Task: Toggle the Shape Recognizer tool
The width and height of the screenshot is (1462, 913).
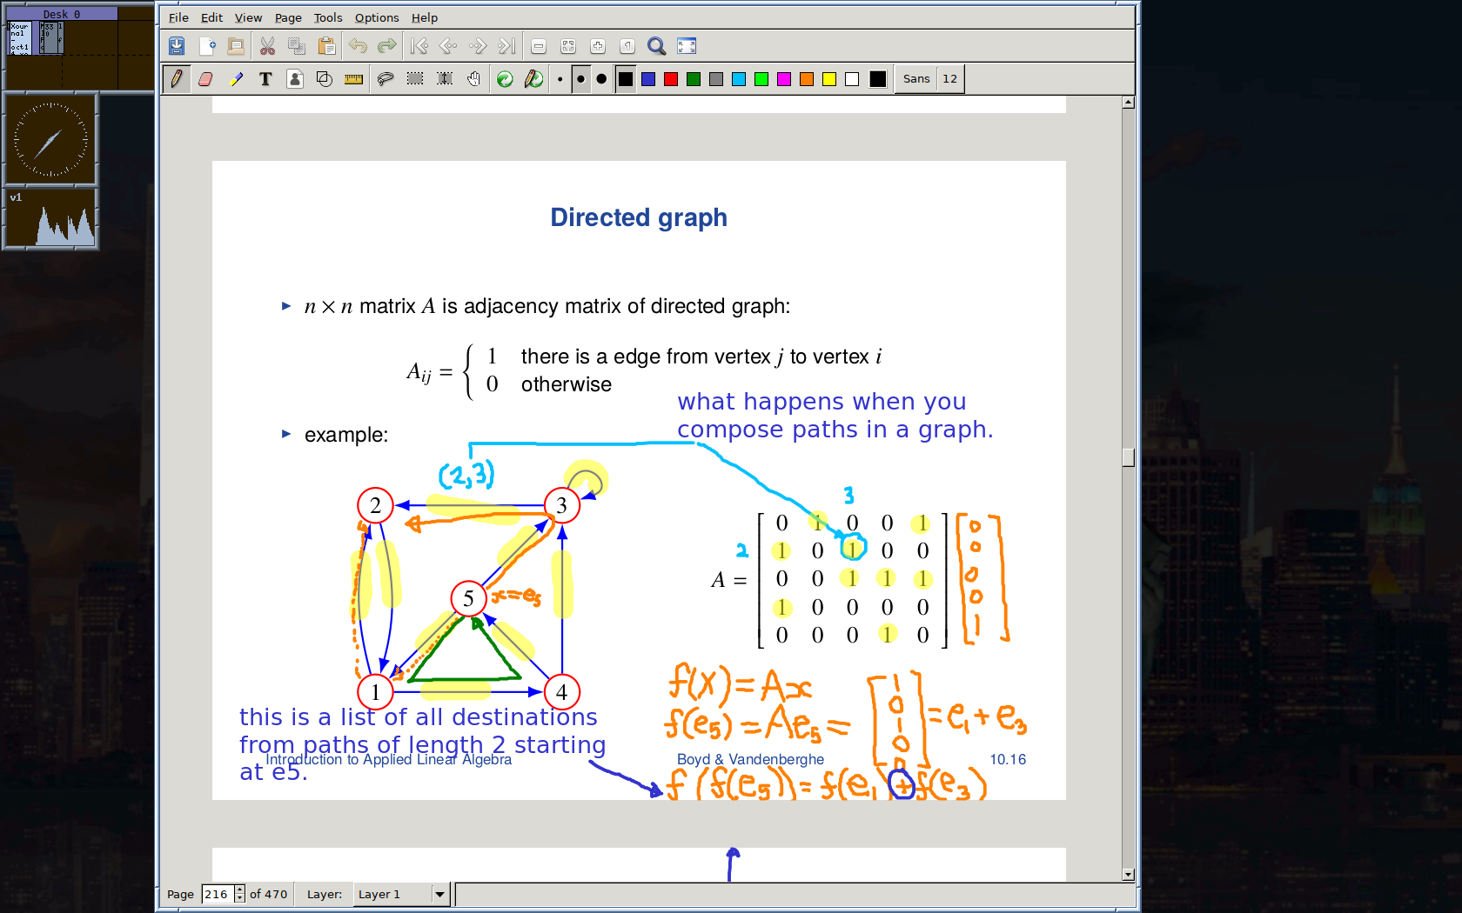Action: tap(324, 79)
